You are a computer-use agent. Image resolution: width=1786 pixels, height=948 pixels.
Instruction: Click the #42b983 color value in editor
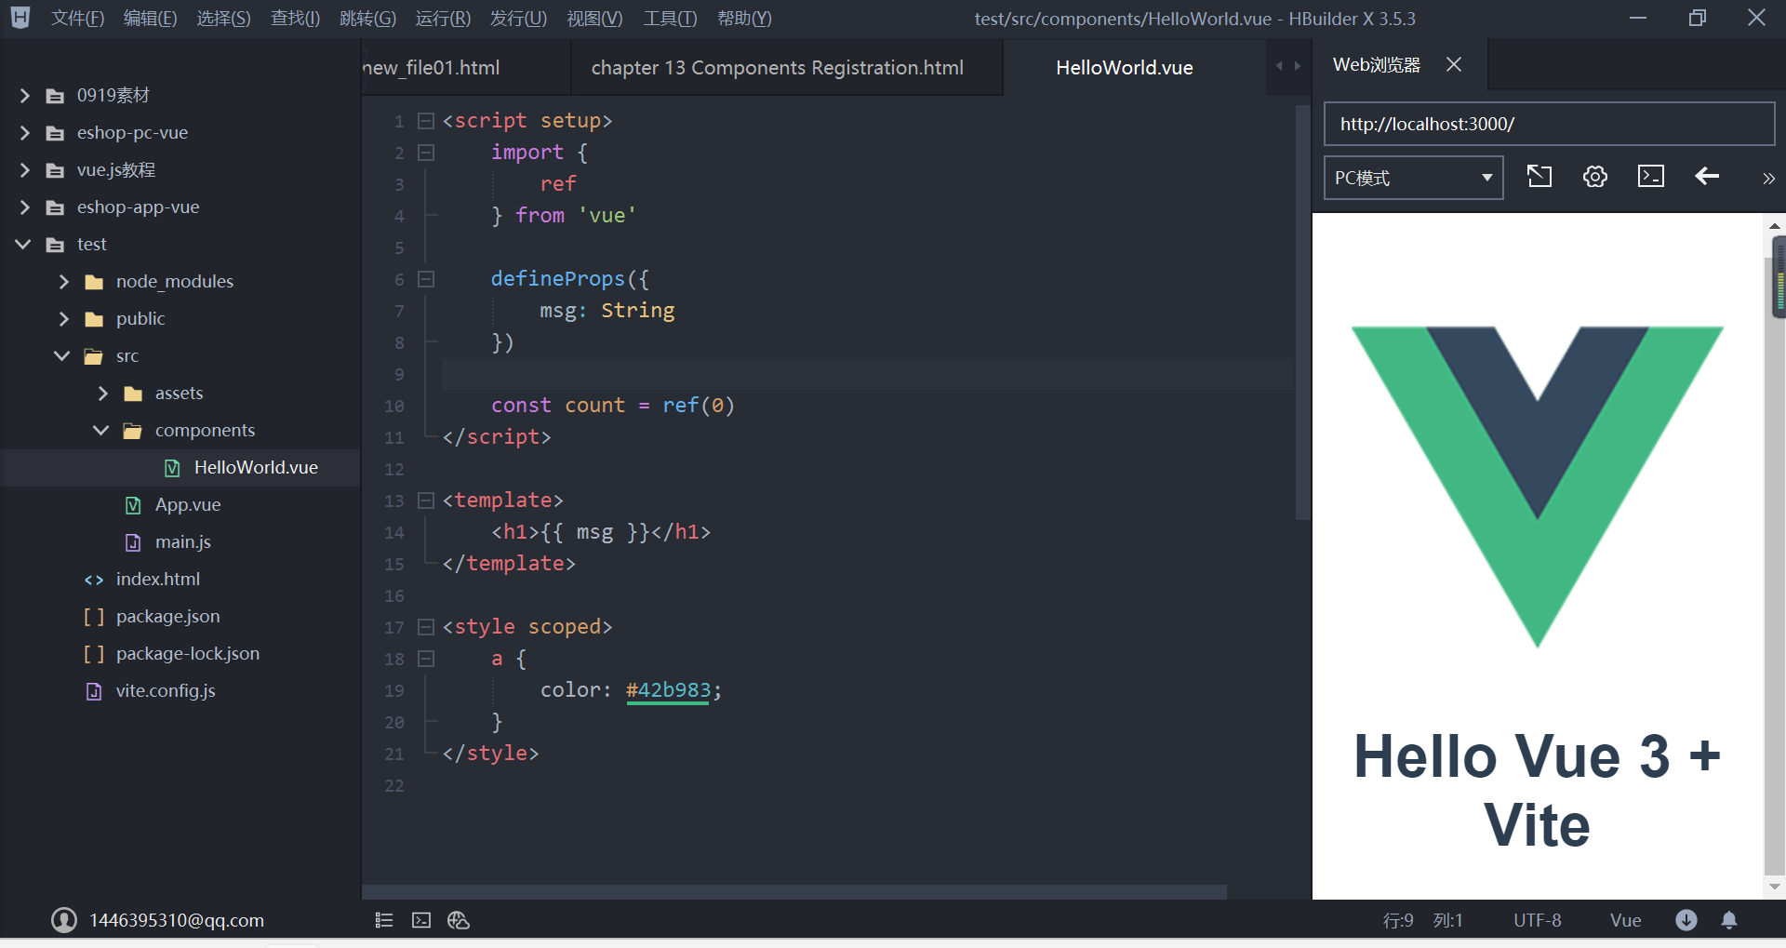point(668,690)
